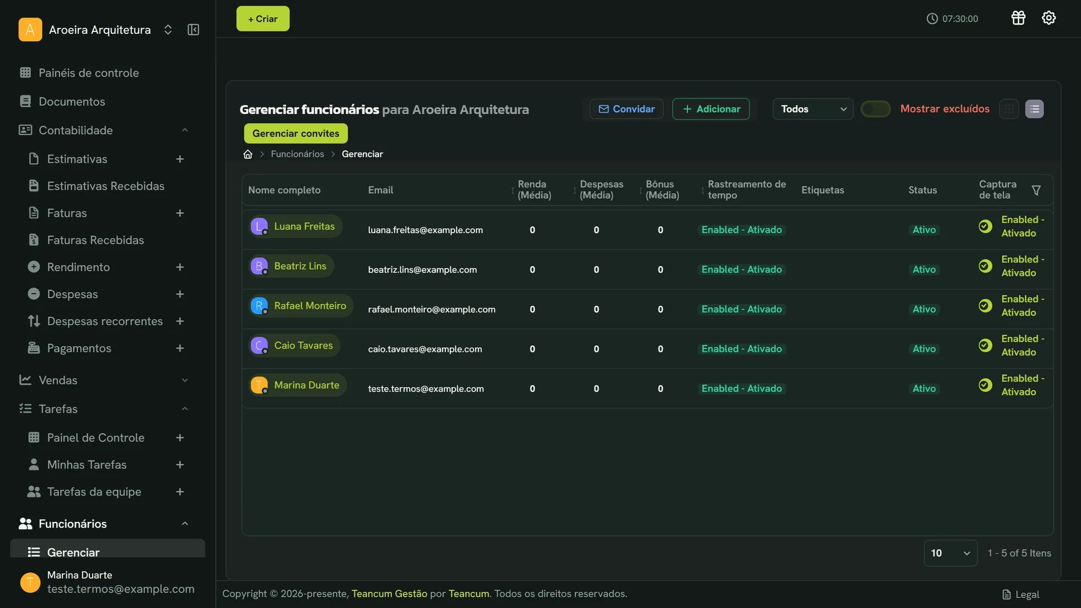Open Painéis de controle in sidebar
This screenshot has height=608, width=1081.
tap(88, 73)
